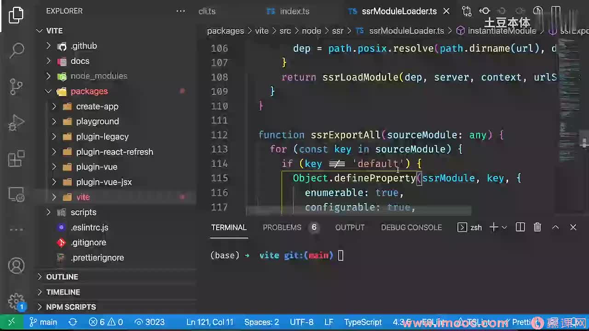589x331 pixels.
Task: Open the Explorer view in the activity bar
Action: (x=16, y=15)
